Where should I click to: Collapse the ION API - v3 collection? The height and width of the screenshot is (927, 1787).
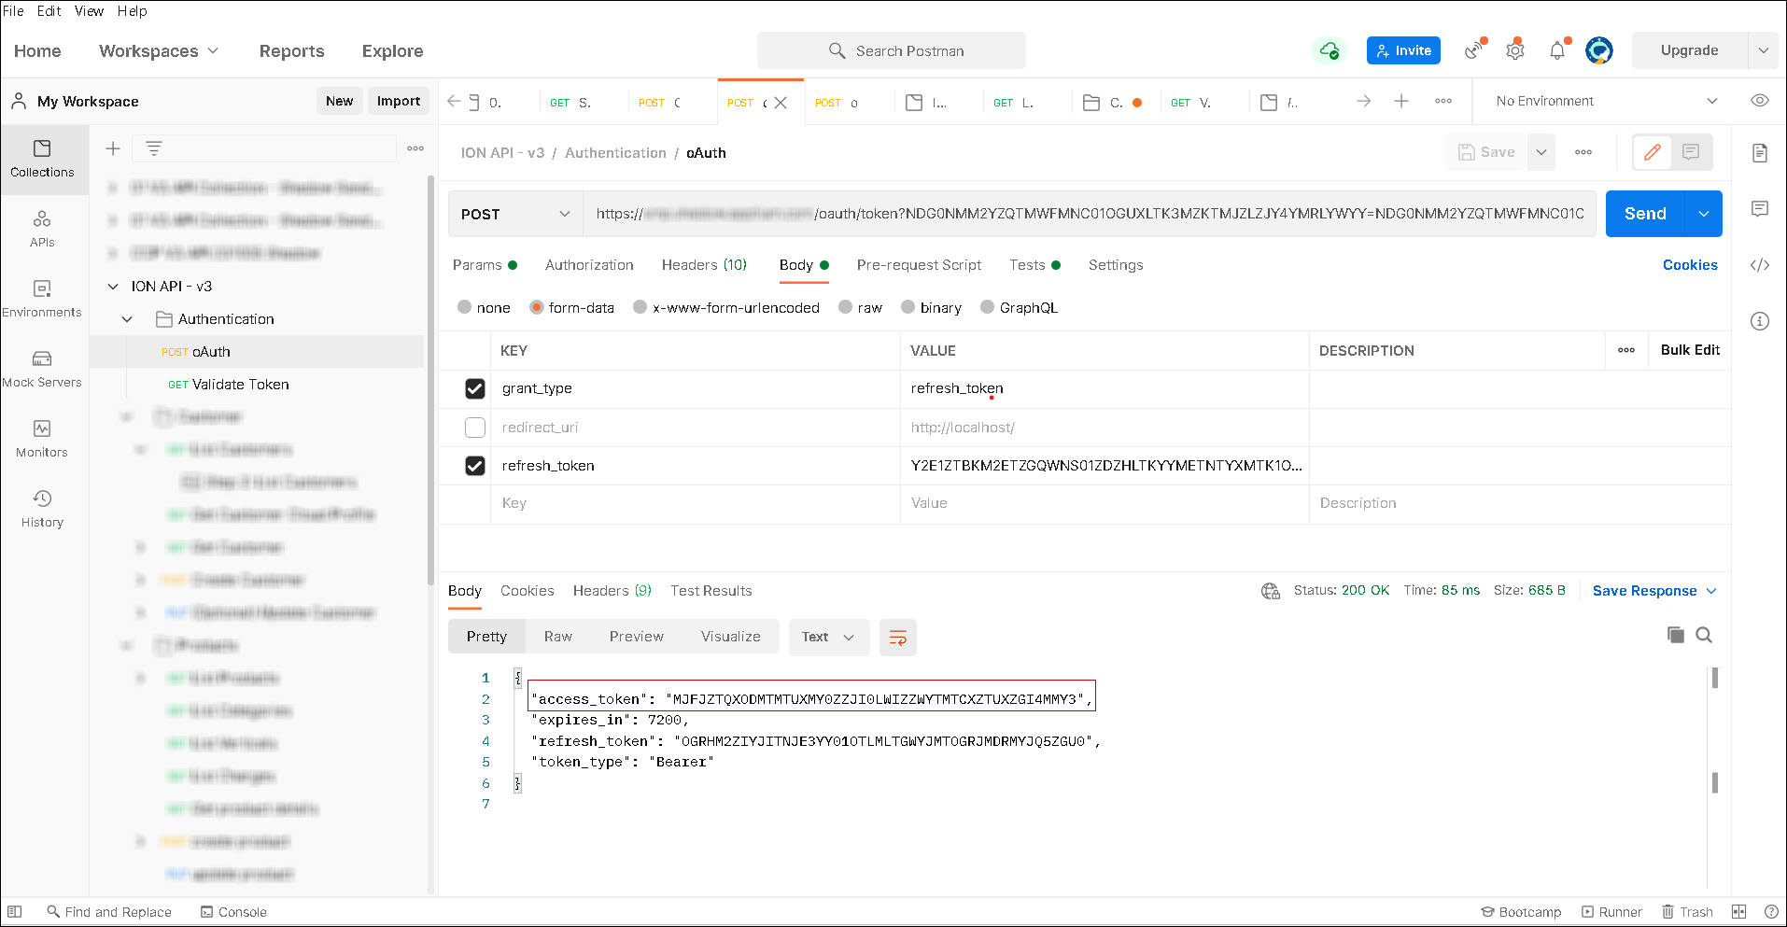(113, 287)
